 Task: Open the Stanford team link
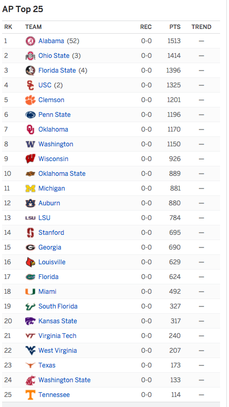coord(51,233)
